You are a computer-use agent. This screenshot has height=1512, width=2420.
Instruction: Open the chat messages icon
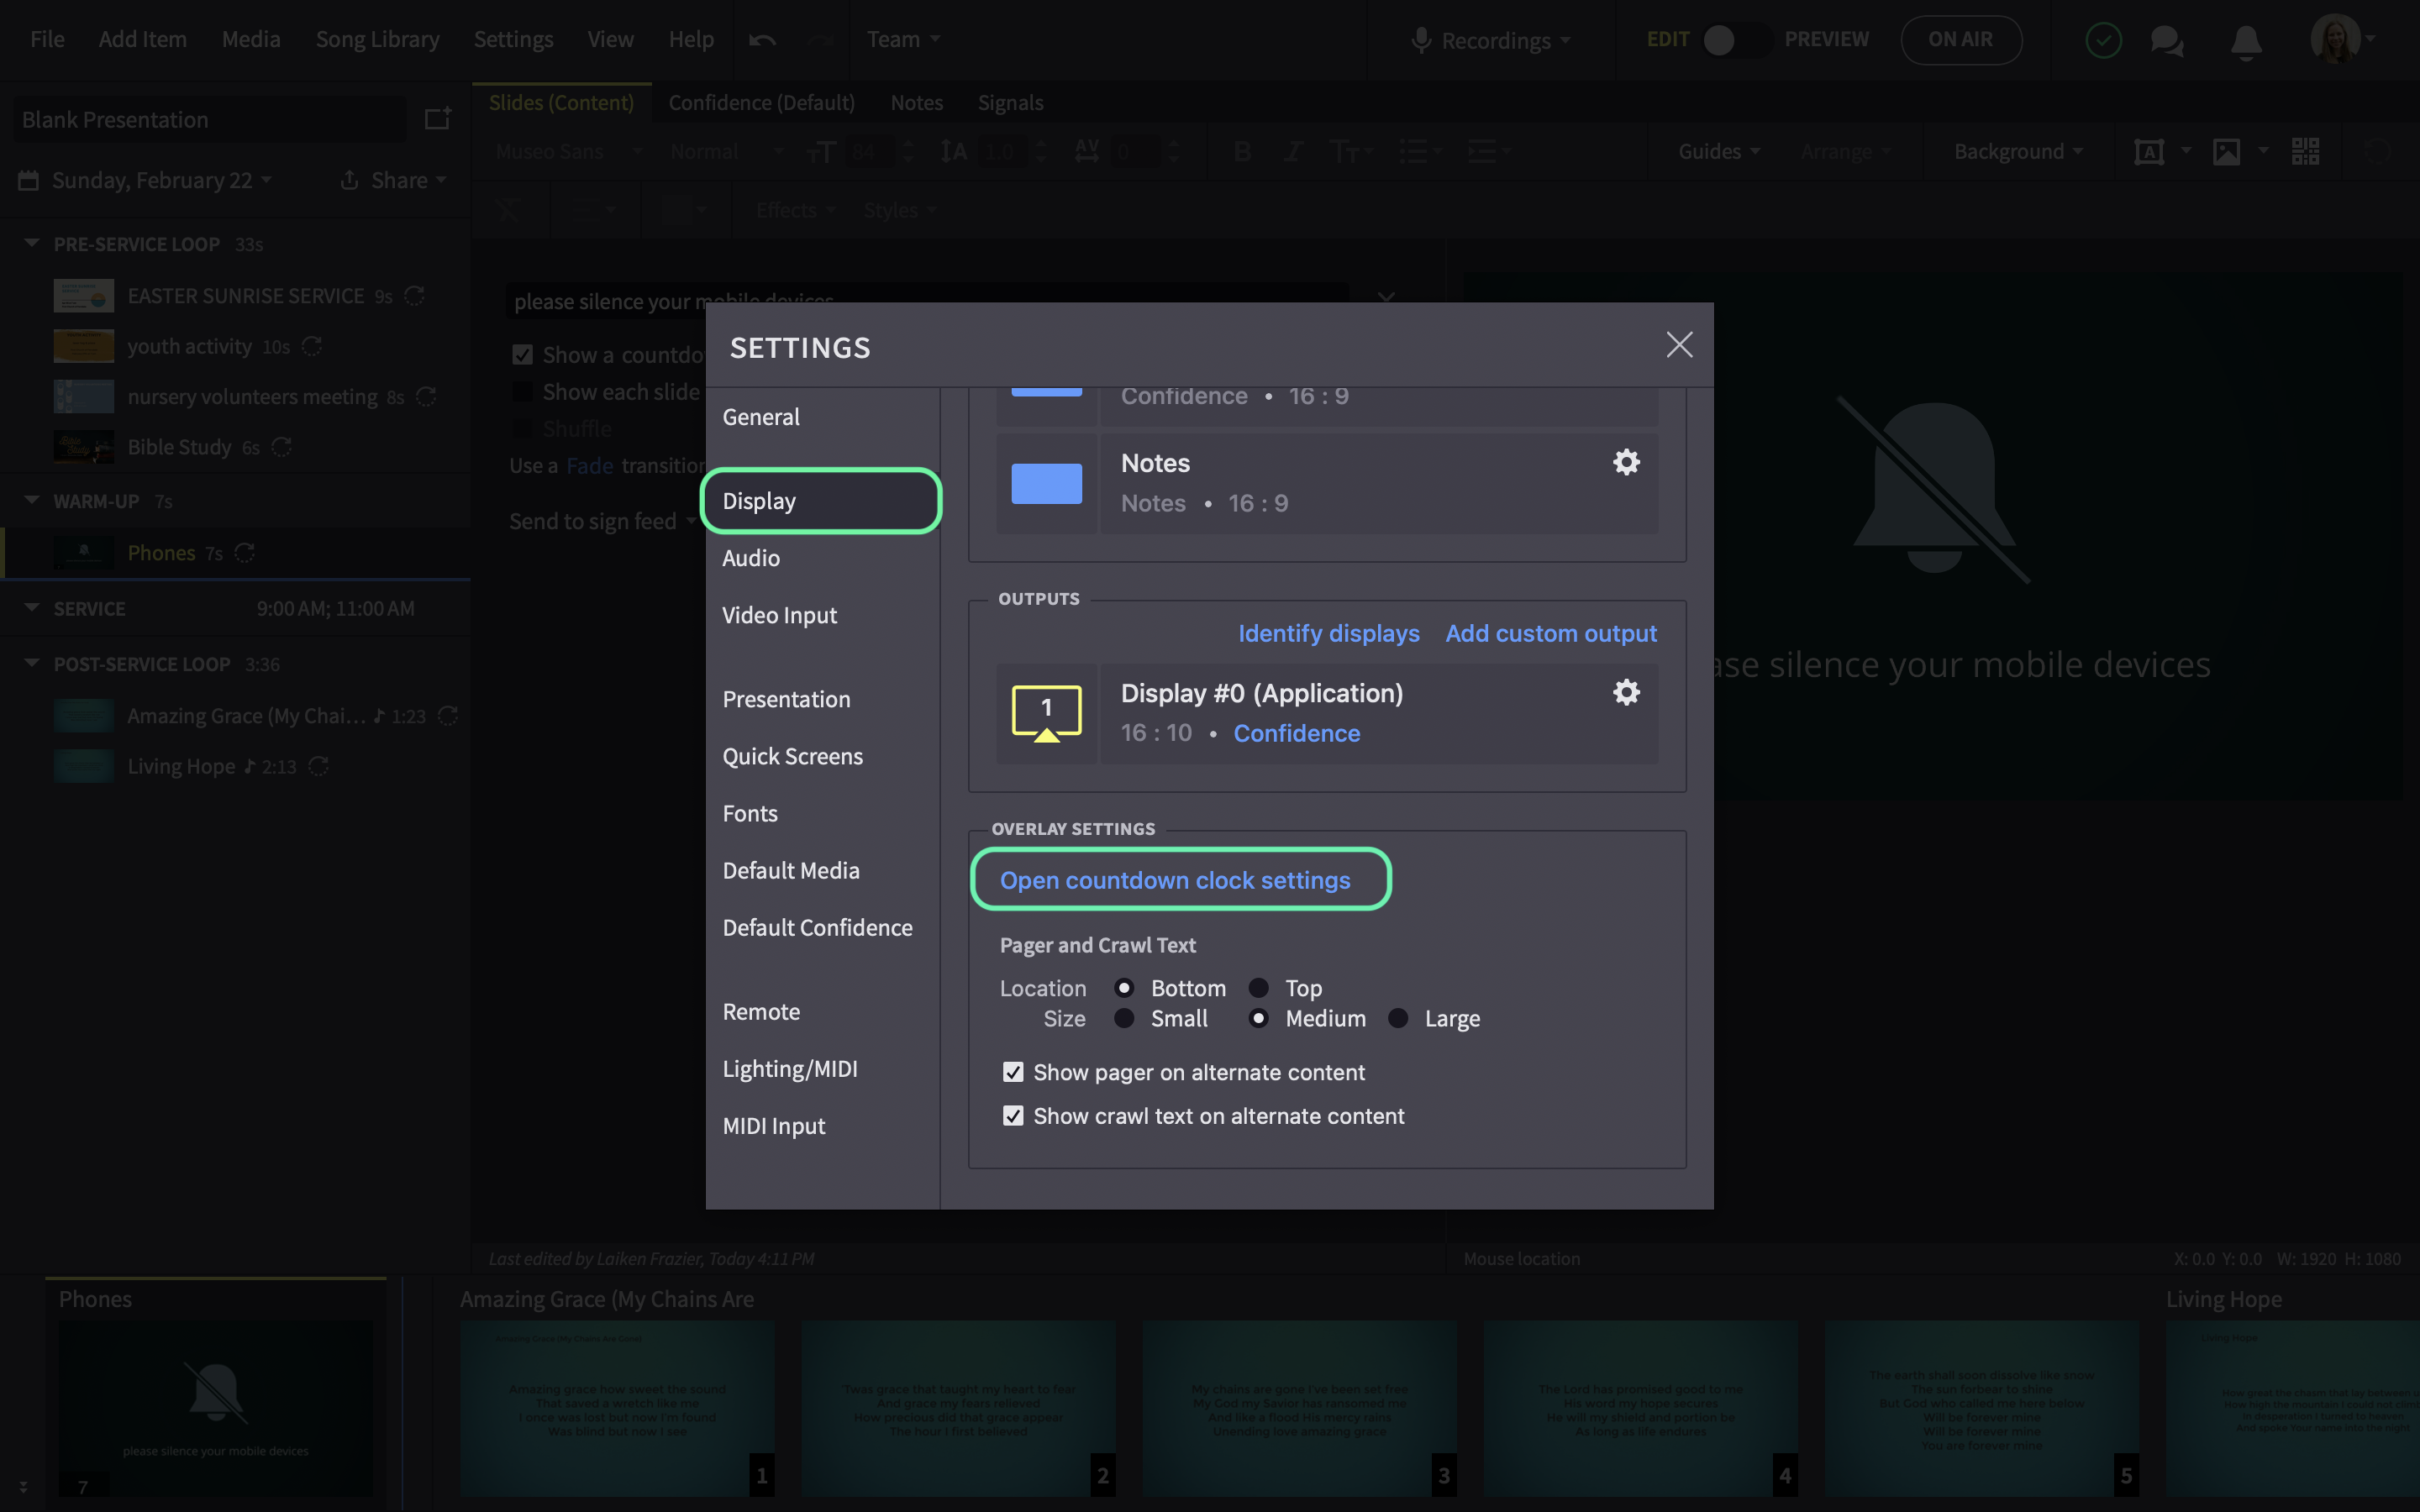[2166, 40]
